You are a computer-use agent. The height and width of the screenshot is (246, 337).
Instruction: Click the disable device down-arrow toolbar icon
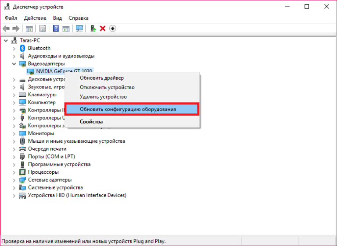point(113,28)
